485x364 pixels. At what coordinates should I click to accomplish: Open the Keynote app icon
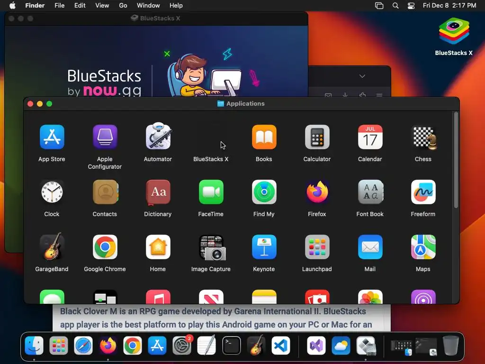click(x=264, y=247)
